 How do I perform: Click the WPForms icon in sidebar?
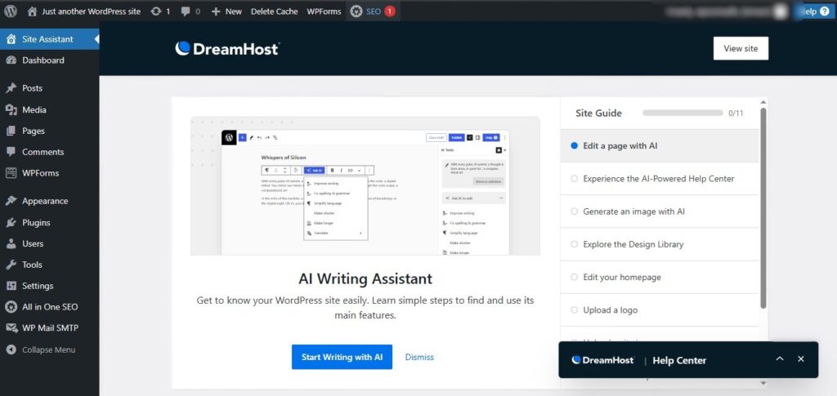(11, 173)
